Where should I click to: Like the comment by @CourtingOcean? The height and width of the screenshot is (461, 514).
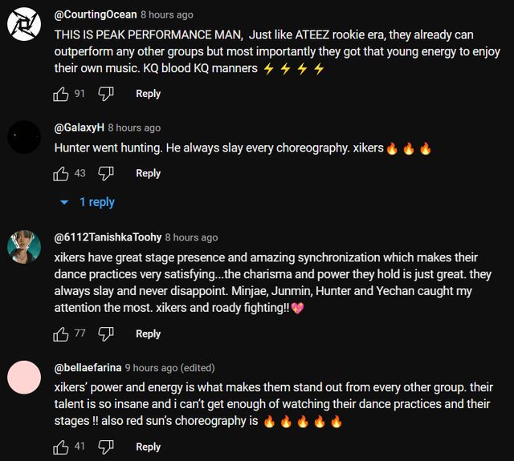61,94
